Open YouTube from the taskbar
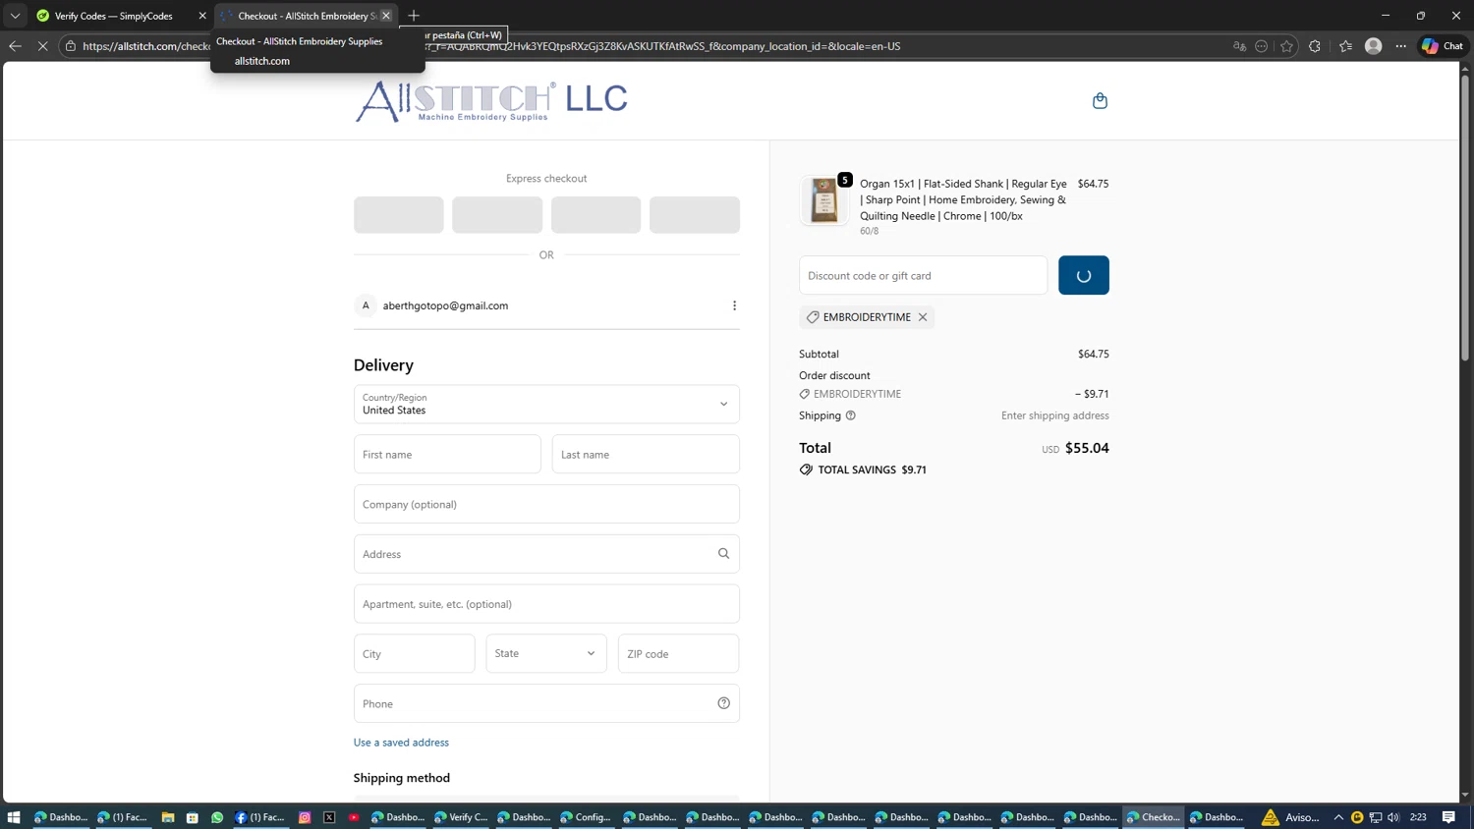 (354, 817)
